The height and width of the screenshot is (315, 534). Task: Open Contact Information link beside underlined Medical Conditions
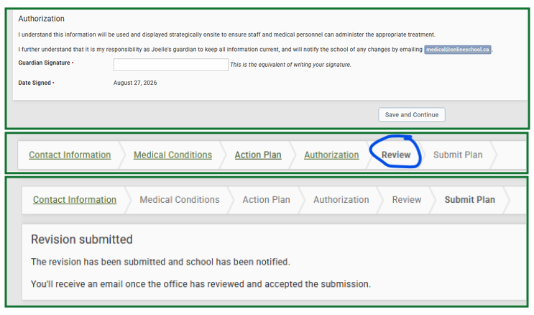tap(70, 155)
